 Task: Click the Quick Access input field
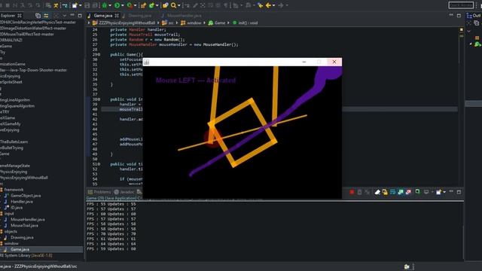(x=461, y=5)
